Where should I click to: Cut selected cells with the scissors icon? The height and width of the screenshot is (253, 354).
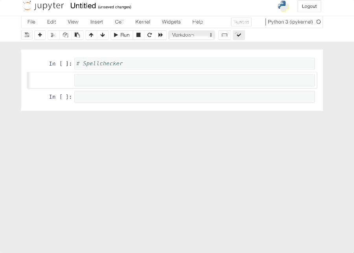click(53, 35)
